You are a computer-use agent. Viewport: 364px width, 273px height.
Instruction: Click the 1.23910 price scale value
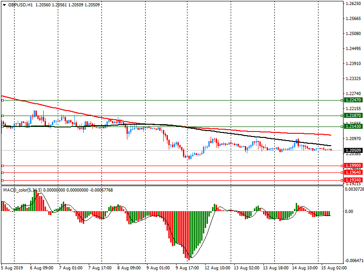354,64
